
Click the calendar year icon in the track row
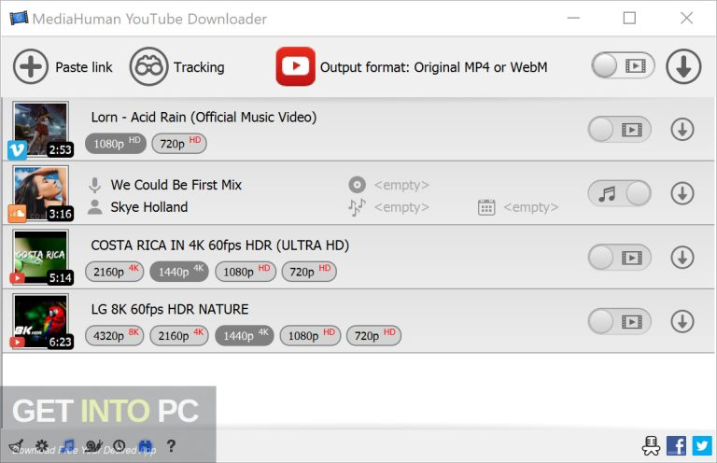pos(486,207)
